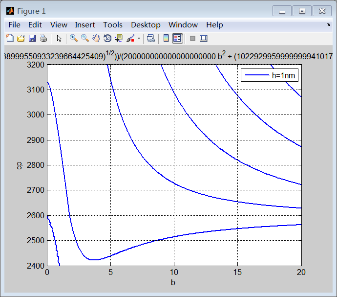Click the New Figure icon
The height and width of the screenshot is (297, 337).
tap(9, 38)
